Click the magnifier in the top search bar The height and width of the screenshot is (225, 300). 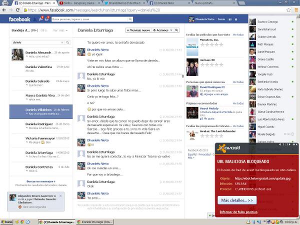click(130, 19)
